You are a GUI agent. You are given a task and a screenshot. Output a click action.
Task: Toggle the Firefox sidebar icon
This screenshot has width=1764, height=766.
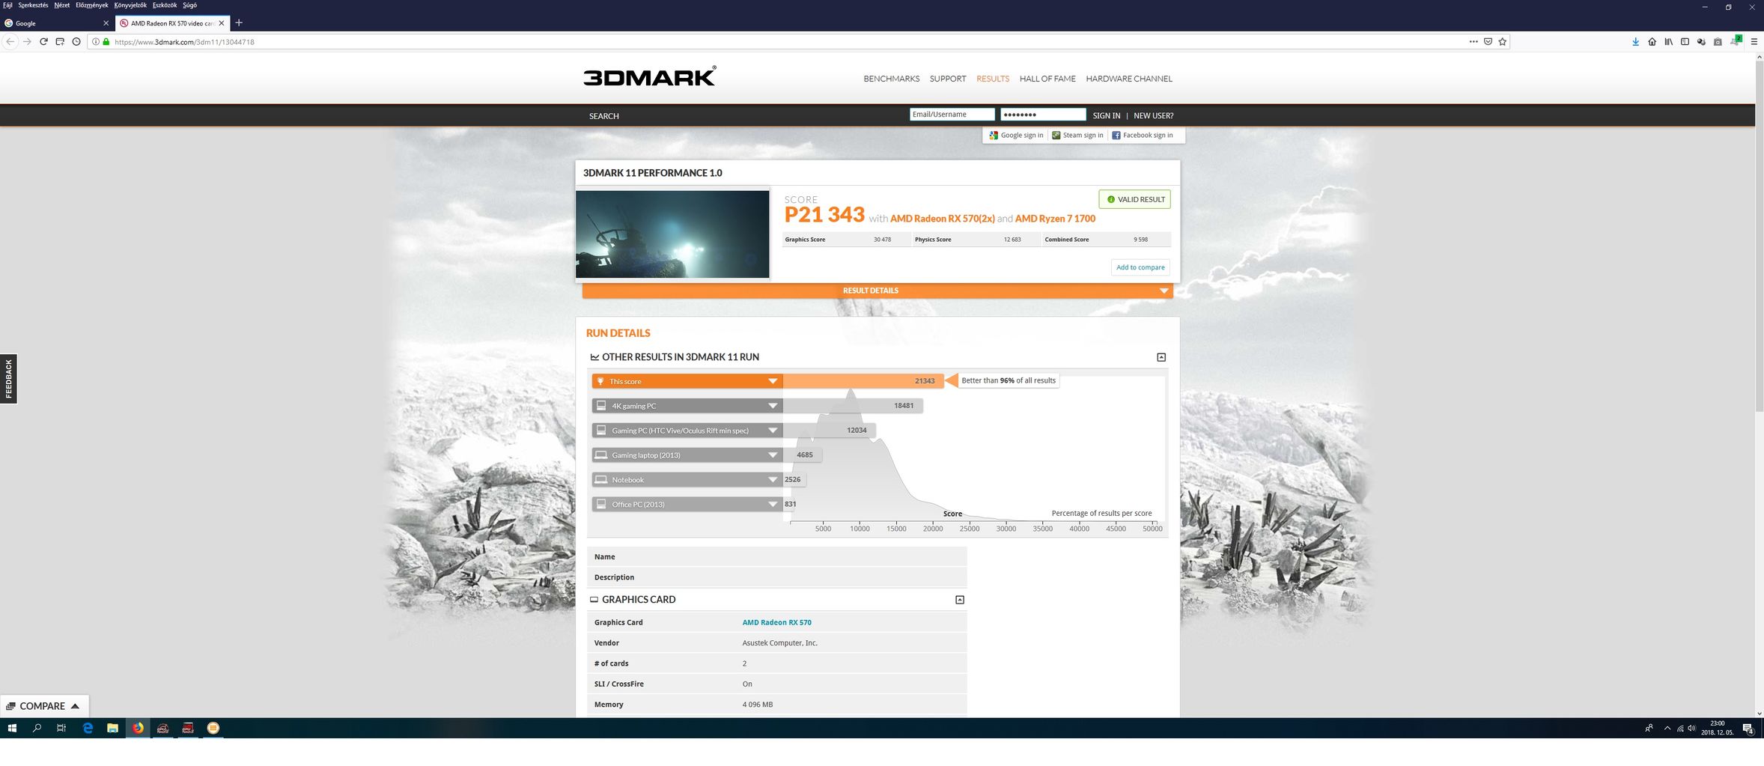click(x=1685, y=42)
